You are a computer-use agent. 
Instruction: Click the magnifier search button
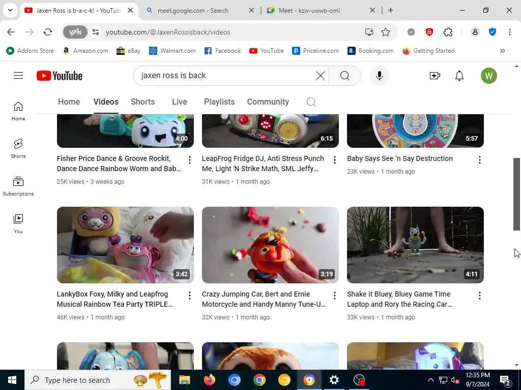coord(345,76)
